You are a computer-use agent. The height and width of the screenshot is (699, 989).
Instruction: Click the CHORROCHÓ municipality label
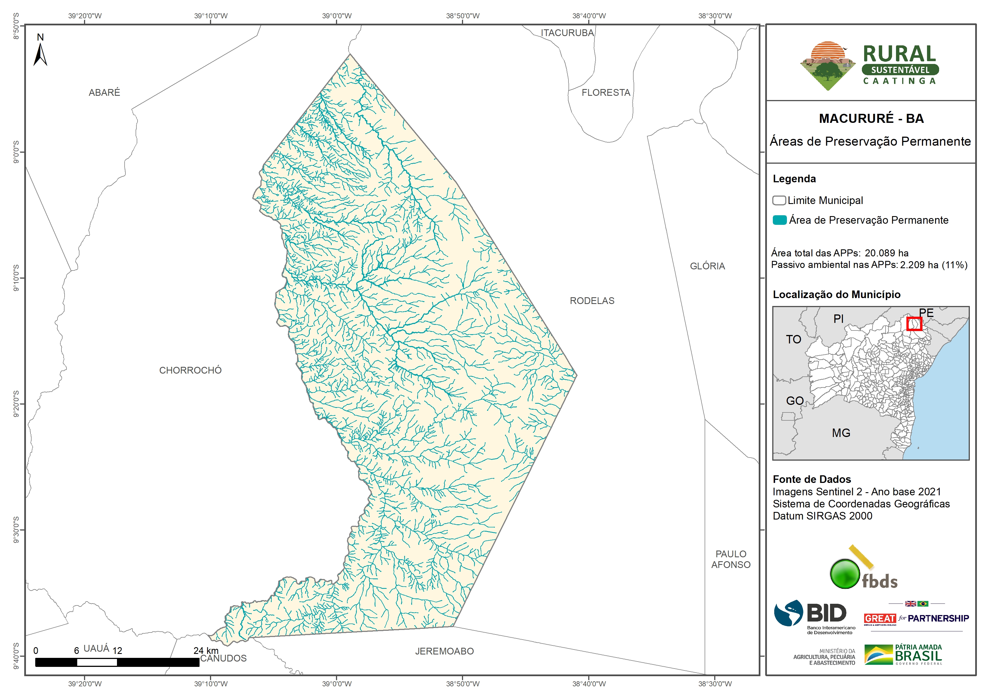point(191,370)
